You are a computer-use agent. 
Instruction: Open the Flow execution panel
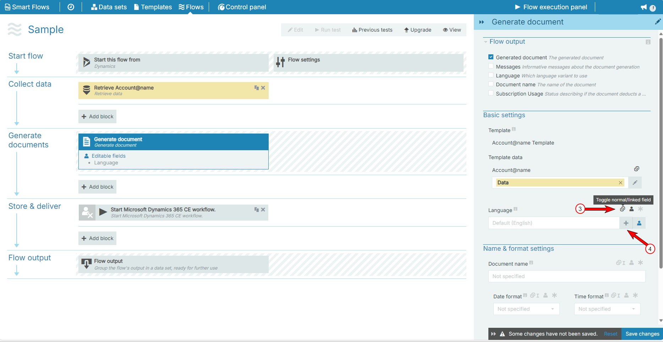551,7
